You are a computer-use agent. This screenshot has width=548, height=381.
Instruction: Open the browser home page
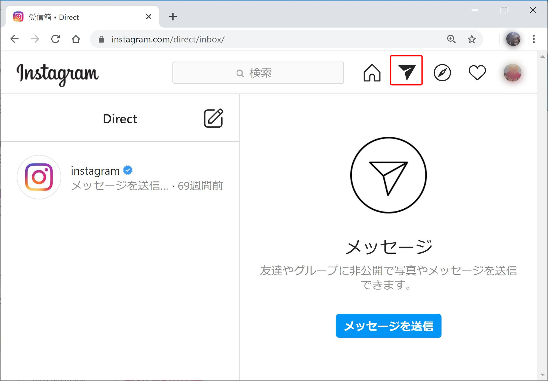click(x=76, y=39)
